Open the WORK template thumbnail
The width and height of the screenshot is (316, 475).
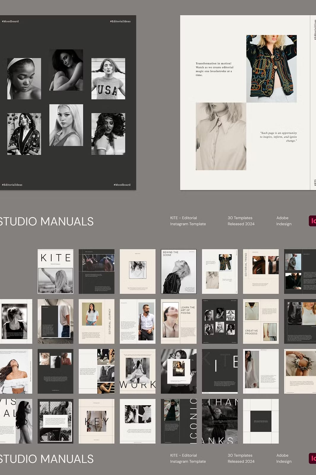click(x=138, y=371)
